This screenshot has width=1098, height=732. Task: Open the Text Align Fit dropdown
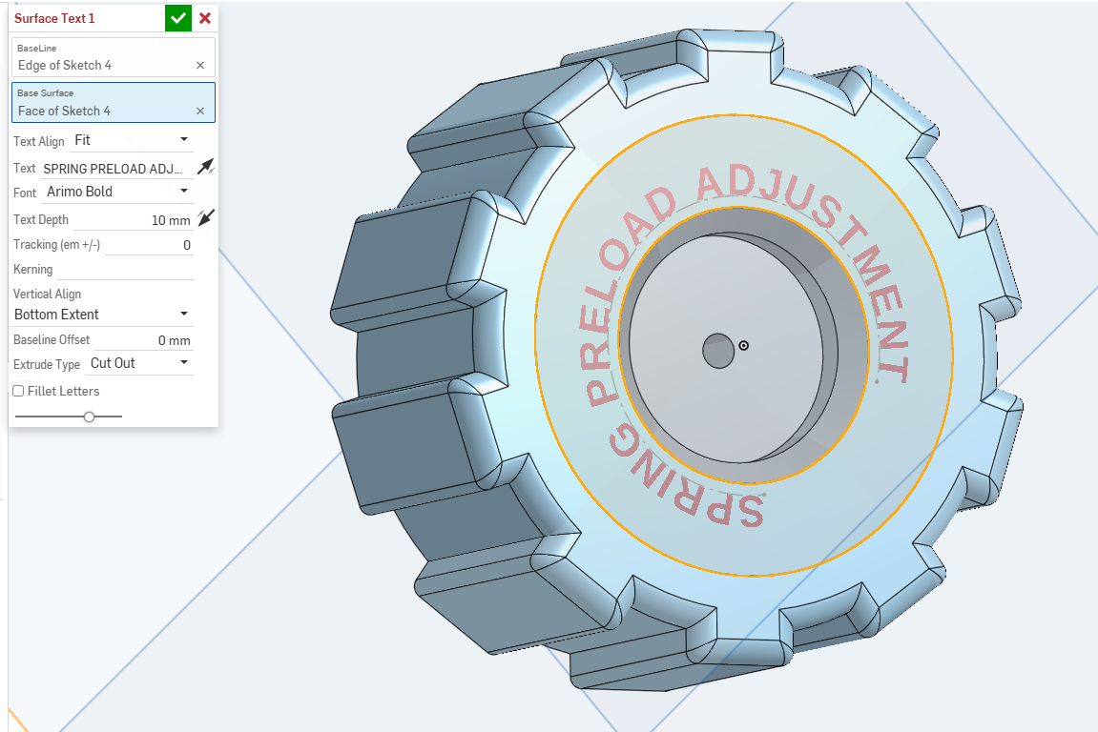tap(132, 140)
